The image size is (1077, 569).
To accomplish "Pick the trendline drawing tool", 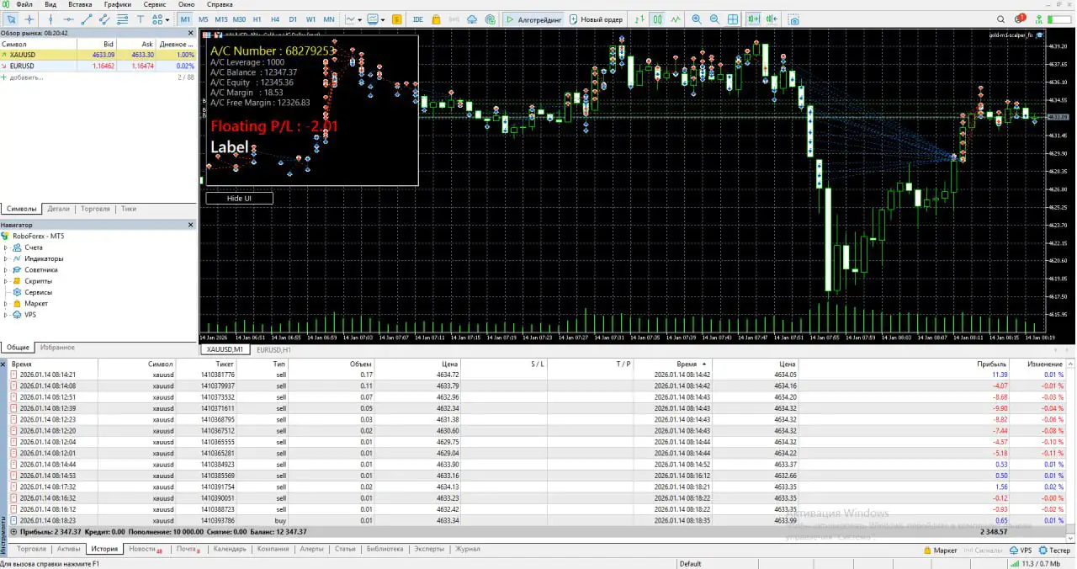I will tap(86, 19).
